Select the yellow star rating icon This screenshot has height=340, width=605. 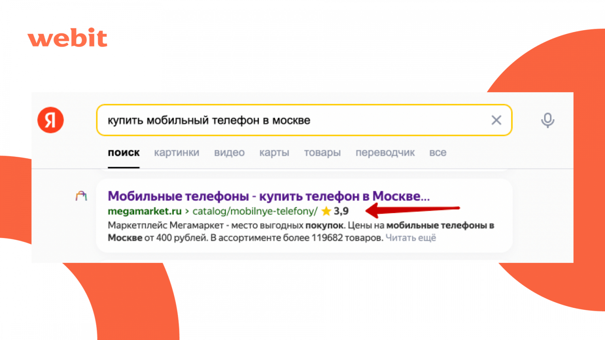326,211
